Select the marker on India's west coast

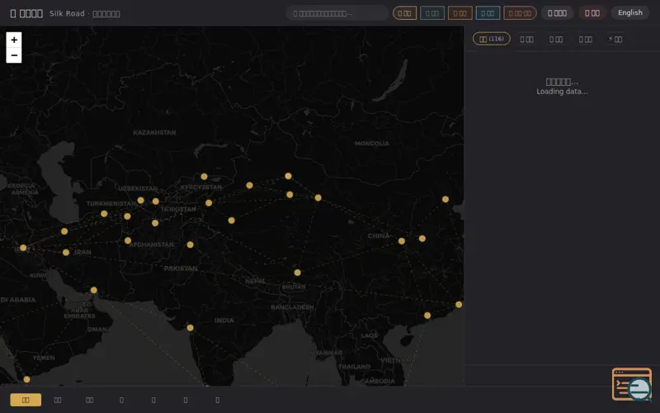191,328
